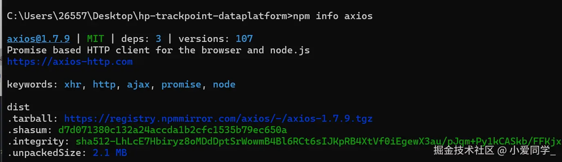This screenshot has height=162, width=562.
Task: Click the axios@1.7.9 package link
Action: [x=38, y=39]
